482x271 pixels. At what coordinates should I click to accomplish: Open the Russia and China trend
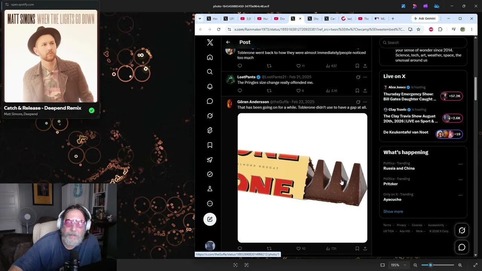399,168
